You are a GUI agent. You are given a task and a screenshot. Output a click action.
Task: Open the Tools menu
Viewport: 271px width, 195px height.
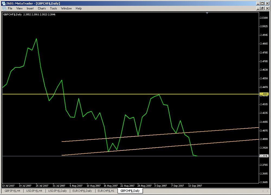53,8
